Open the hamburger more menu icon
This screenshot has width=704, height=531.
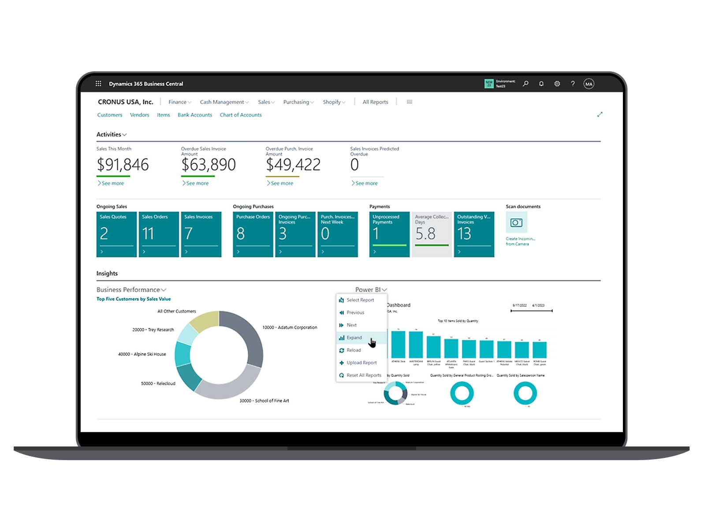[410, 102]
